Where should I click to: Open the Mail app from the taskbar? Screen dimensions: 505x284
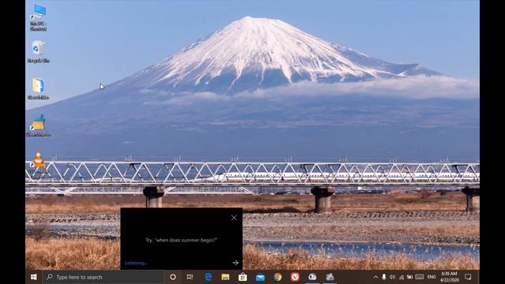coord(260,277)
